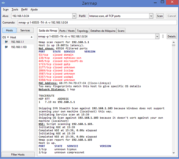179x159 pixels.
Task: Click the grip handle left of Details
Action: pyautogui.click(x=163, y=36)
